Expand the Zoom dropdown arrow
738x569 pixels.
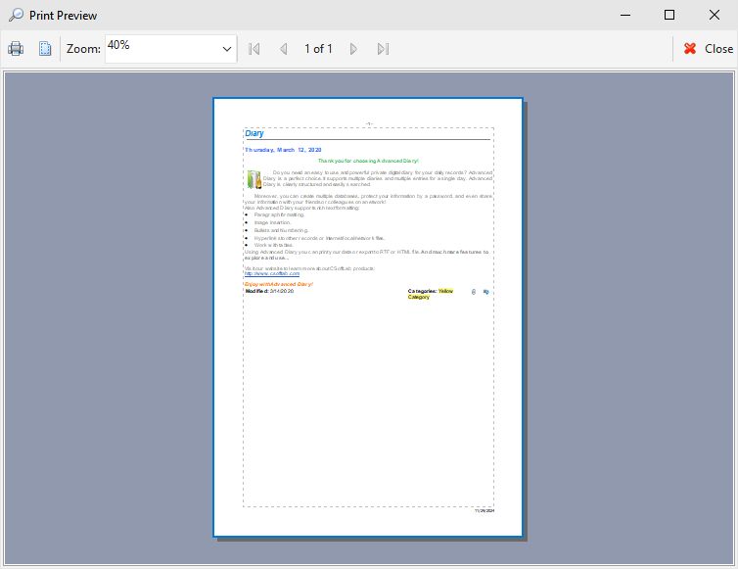pyautogui.click(x=227, y=49)
